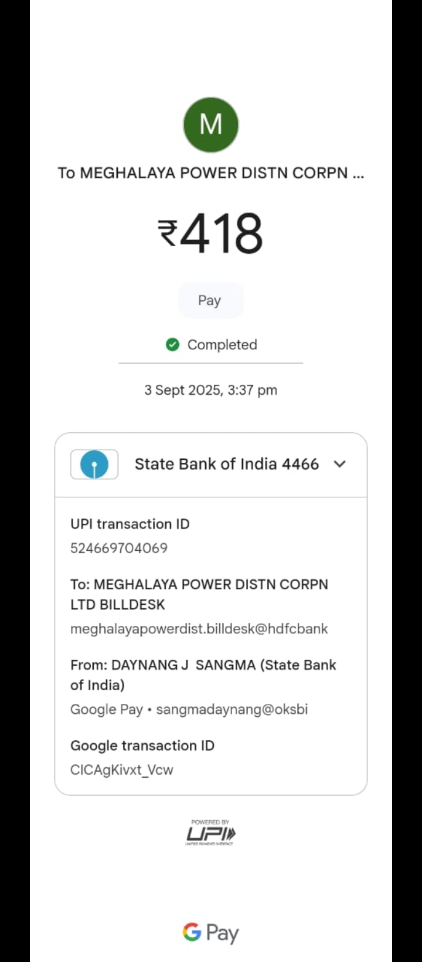
Task: Tap the green M recipient avatar
Action: tap(211, 125)
